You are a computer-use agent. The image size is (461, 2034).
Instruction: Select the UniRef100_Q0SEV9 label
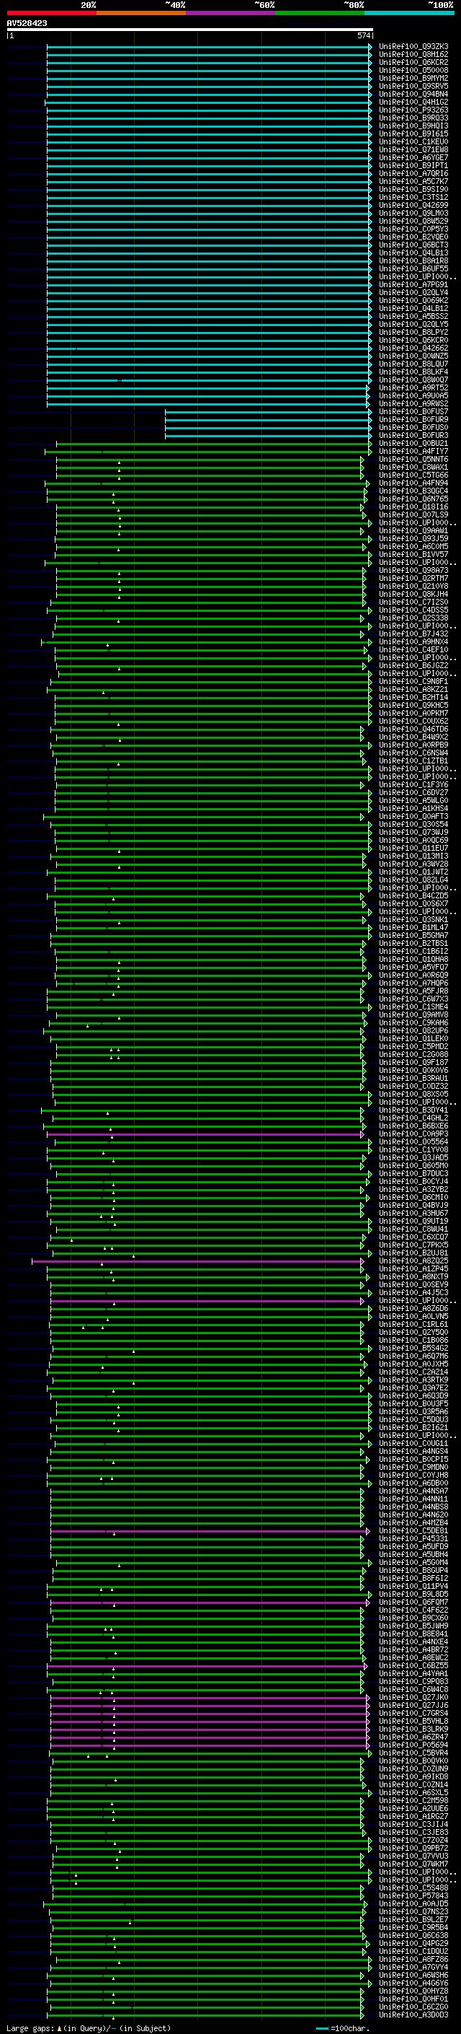point(413,1286)
